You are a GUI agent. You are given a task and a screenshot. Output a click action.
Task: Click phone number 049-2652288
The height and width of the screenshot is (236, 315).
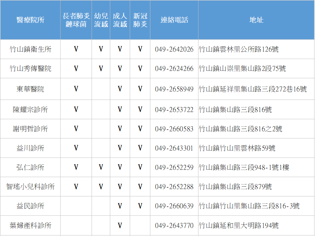174,187
